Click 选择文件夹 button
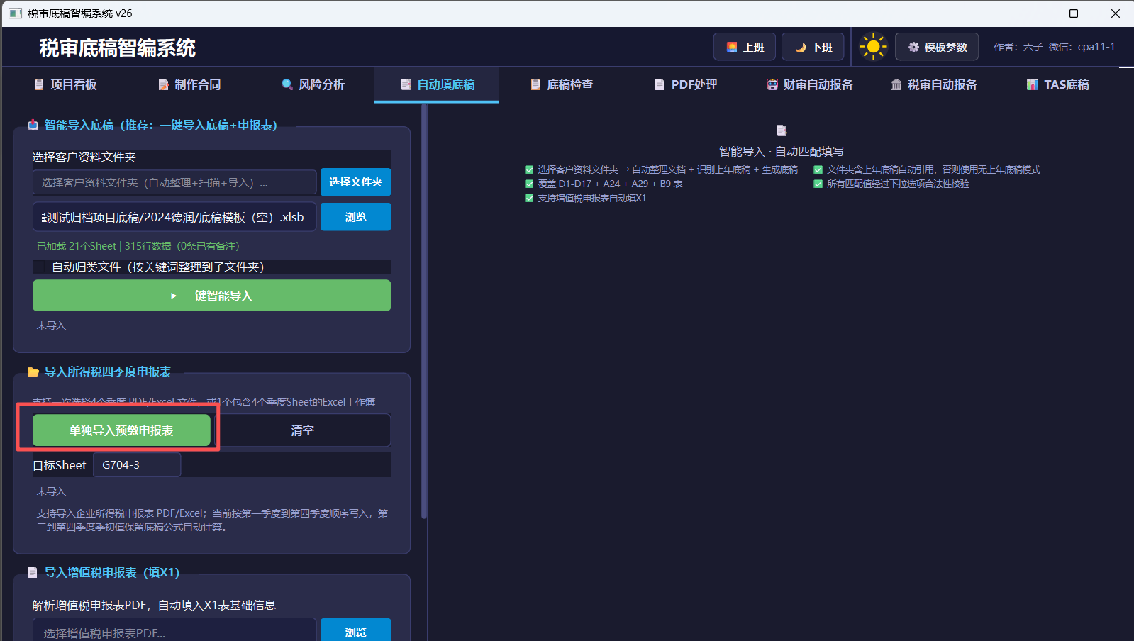The height and width of the screenshot is (641, 1134). [x=355, y=182]
